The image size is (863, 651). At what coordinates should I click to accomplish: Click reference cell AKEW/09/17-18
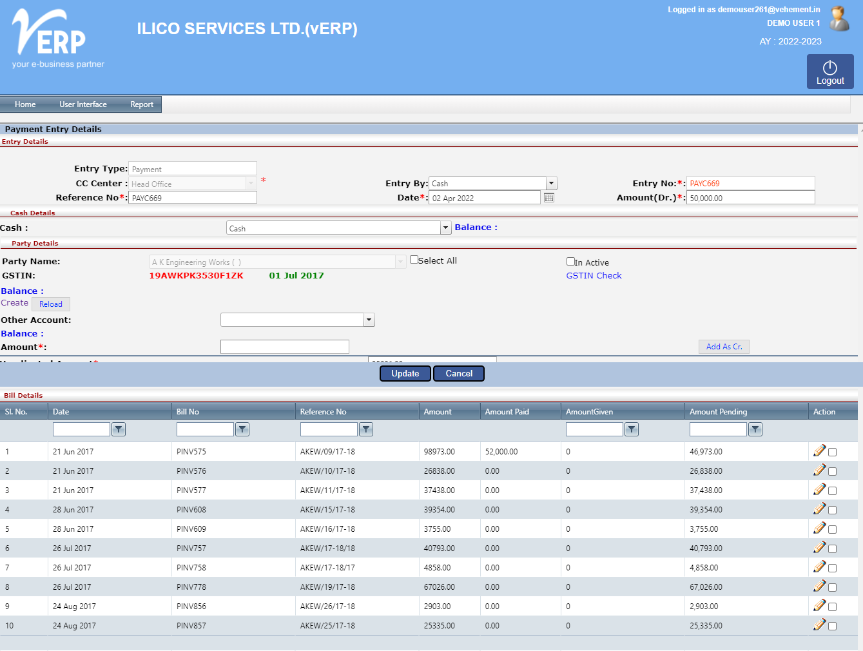(327, 452)
